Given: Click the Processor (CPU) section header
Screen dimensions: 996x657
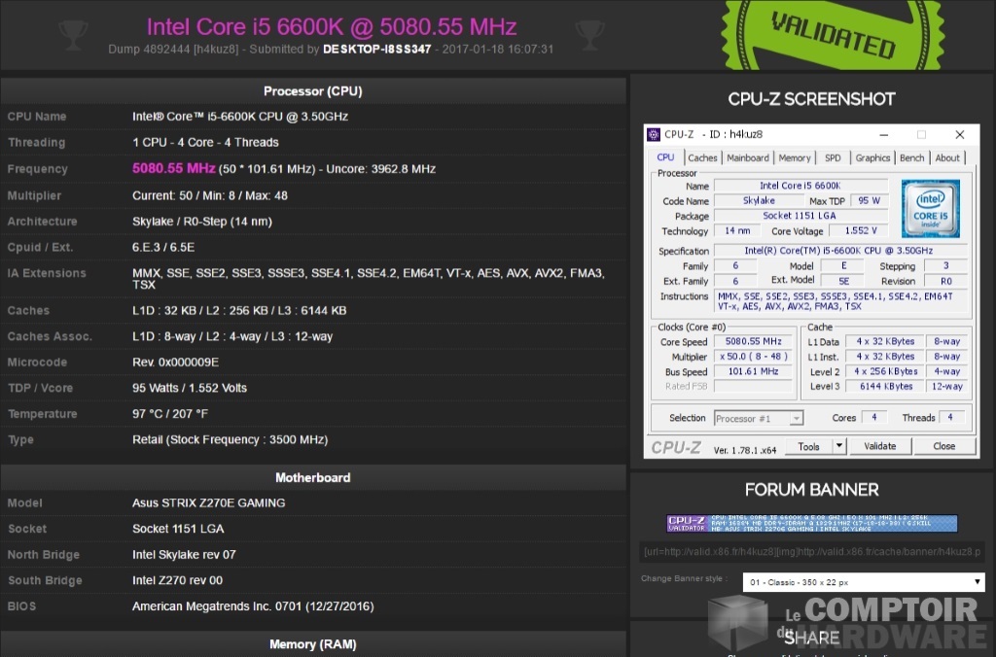Looking at the screenshot, I should coord(313,91).
